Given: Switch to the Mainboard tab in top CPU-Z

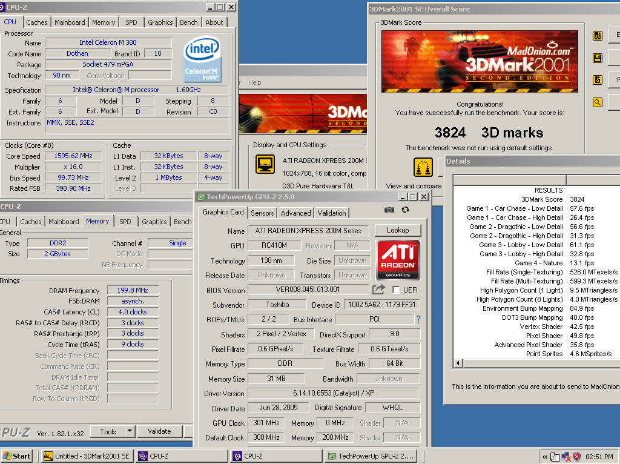Looking at the screenshot, I should [x=70, y=22].
